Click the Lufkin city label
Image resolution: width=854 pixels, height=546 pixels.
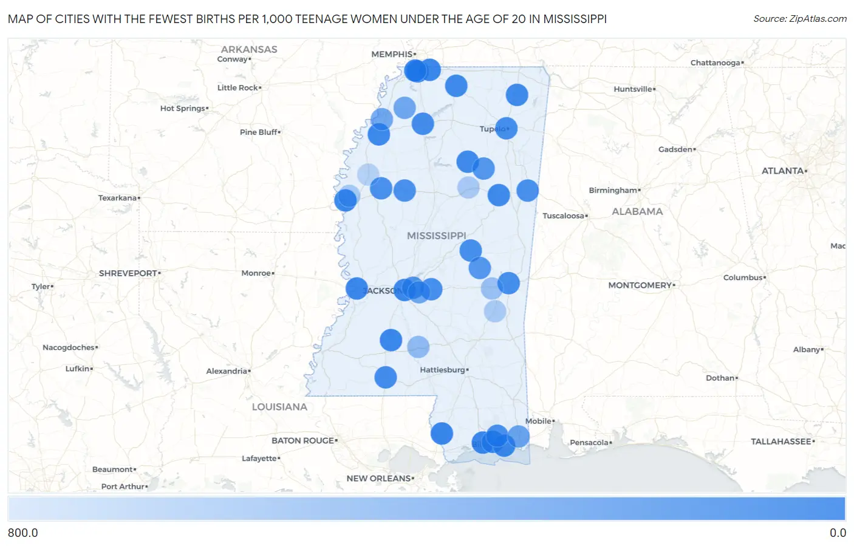point(78,369)
